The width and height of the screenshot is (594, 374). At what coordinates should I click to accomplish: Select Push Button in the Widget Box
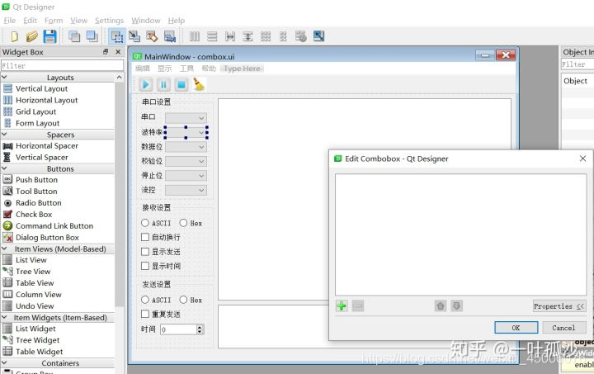[x=36, y=180]
